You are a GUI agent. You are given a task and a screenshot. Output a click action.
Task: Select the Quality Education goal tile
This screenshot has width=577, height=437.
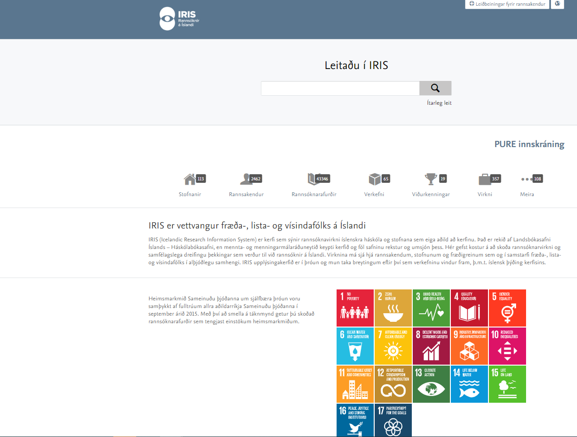469,308
